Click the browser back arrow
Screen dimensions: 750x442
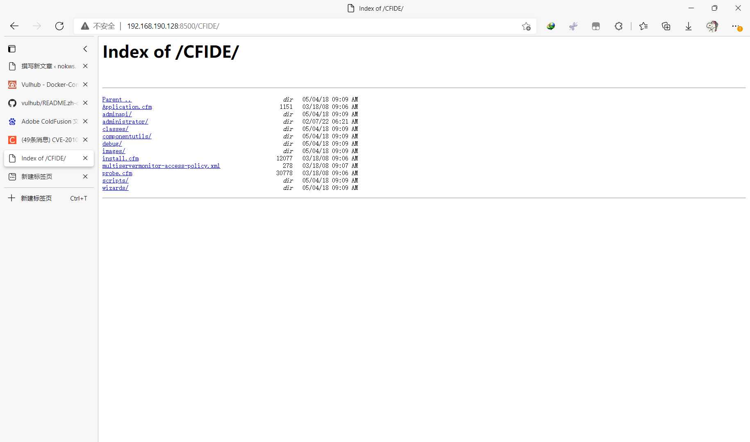coord(14,26)
